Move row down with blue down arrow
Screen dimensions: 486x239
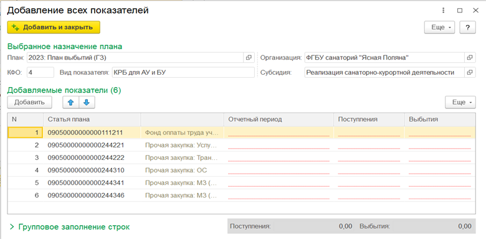87,103
